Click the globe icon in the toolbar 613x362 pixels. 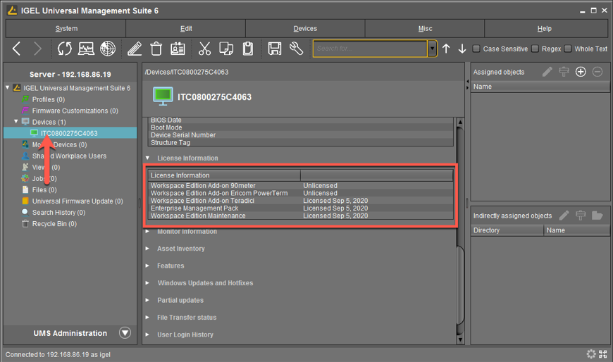point(108,49)
